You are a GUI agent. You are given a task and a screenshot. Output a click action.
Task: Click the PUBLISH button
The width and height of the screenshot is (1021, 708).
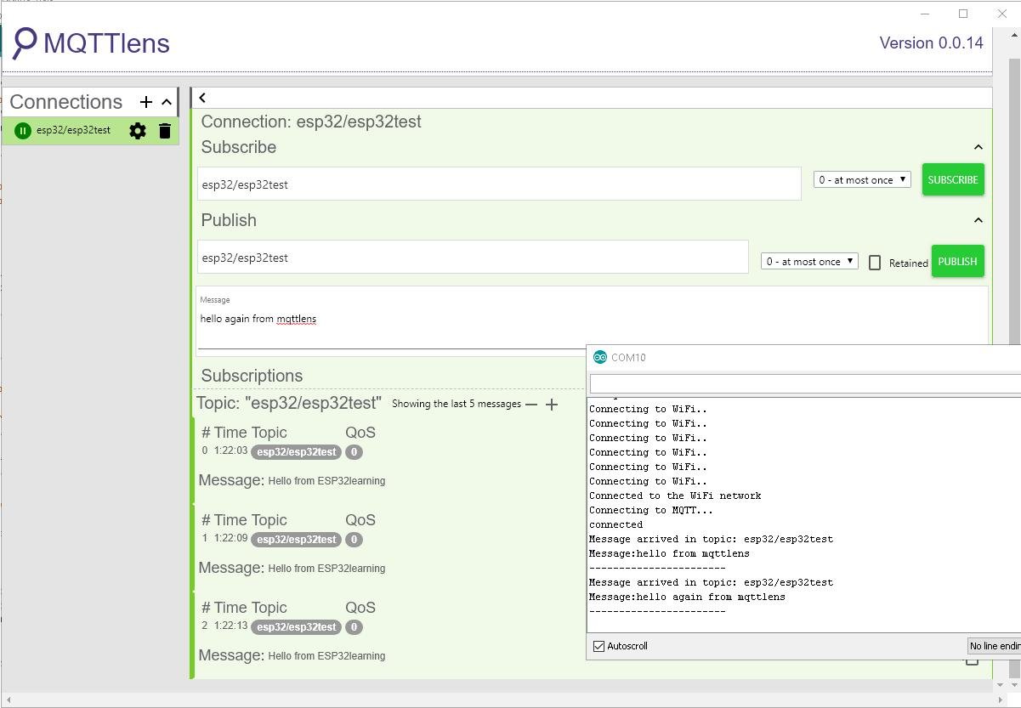pos(957,261)
